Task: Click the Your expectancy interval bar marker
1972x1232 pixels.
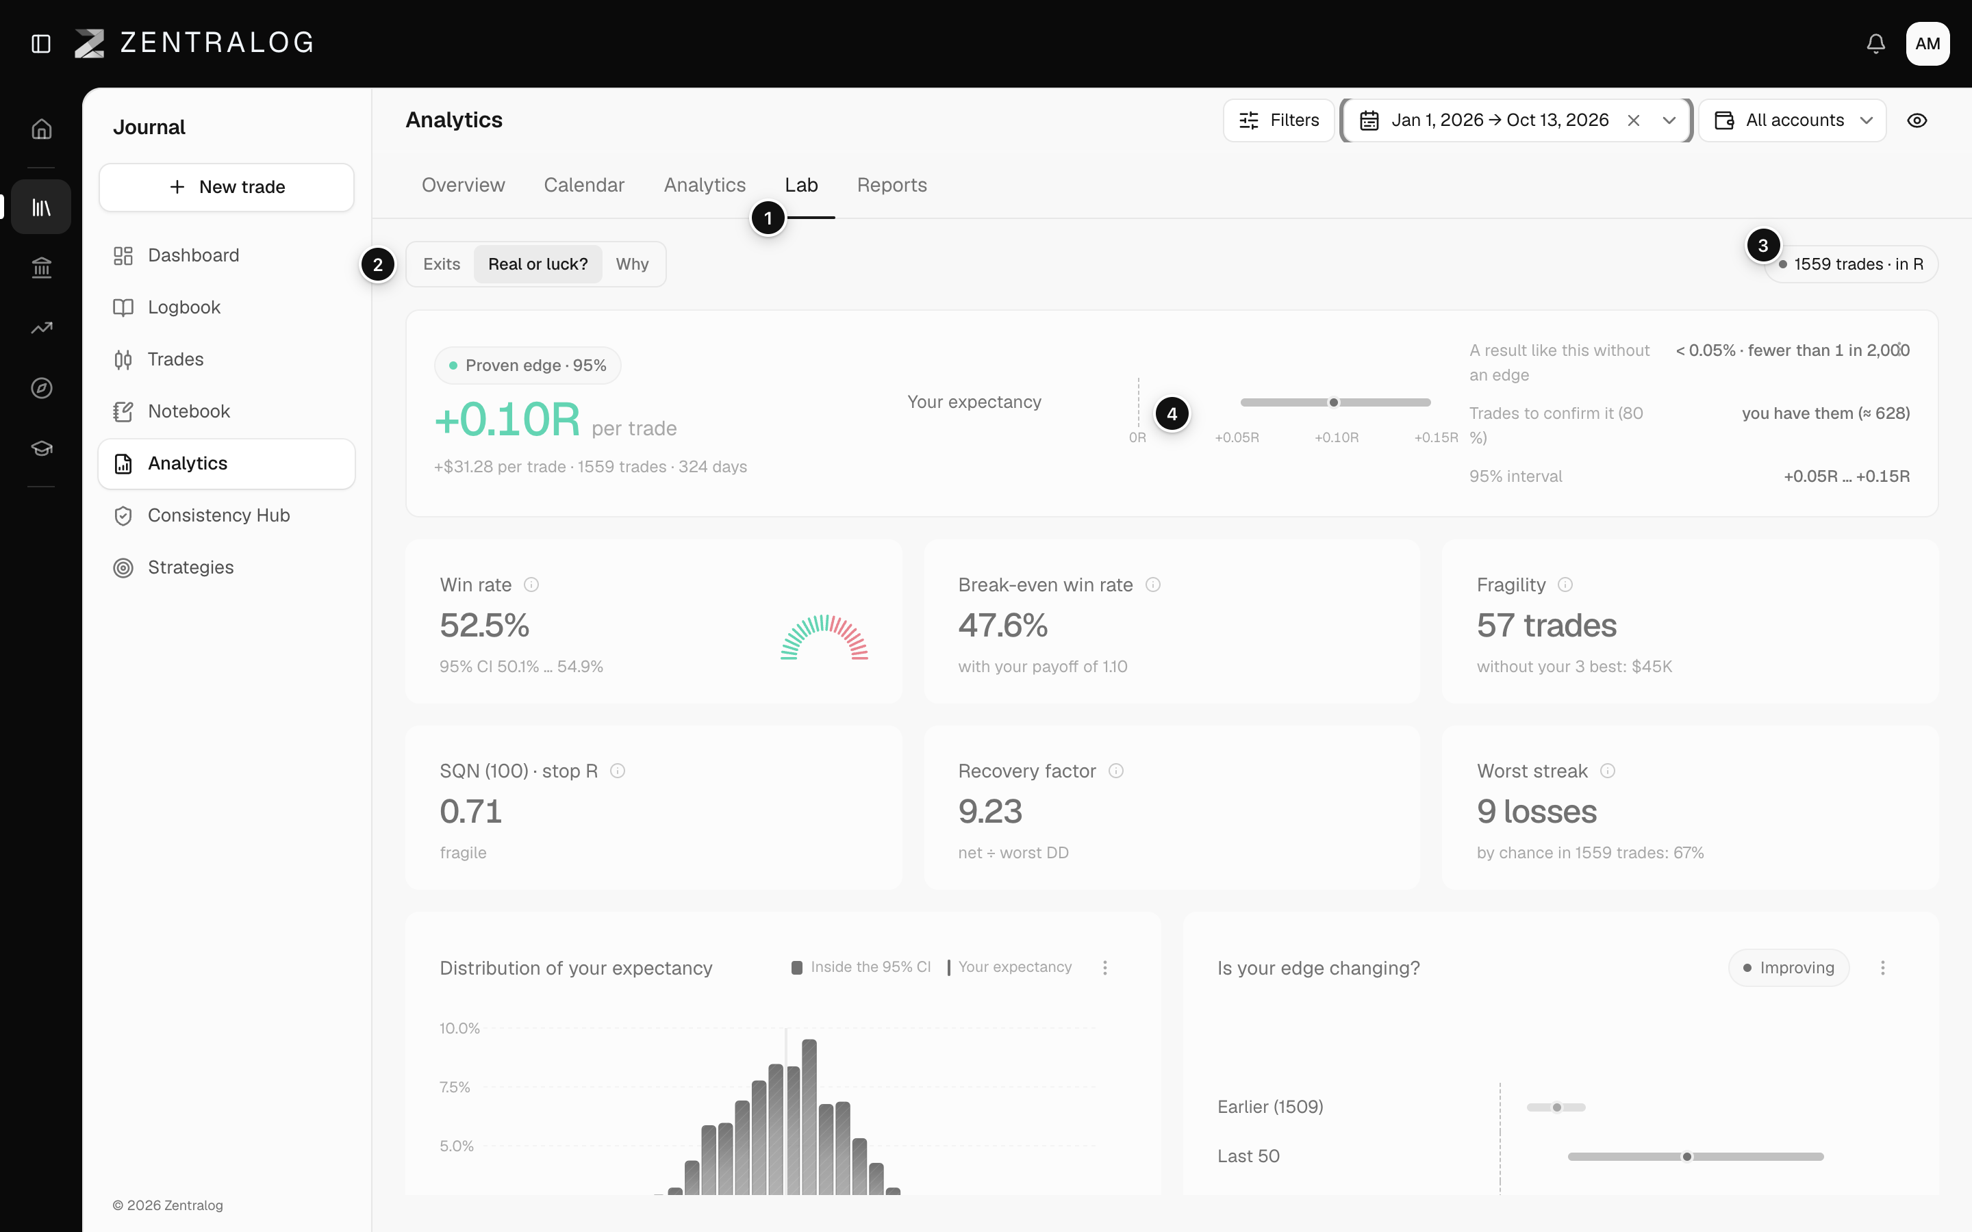Action: point(1334,402)
